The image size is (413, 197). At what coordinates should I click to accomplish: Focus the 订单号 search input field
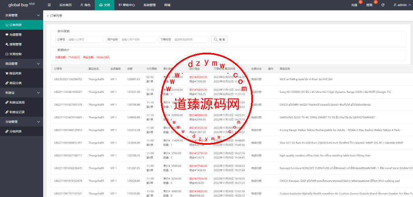[x=85, y=39]
